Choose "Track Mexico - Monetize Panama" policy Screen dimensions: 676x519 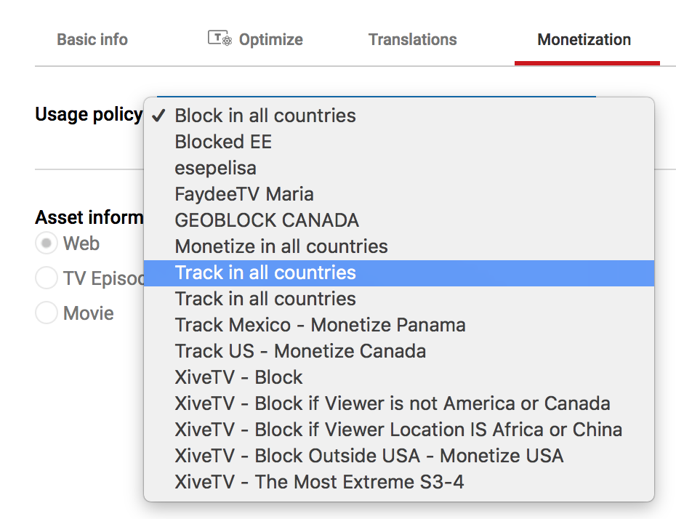(x=320, y=325)
